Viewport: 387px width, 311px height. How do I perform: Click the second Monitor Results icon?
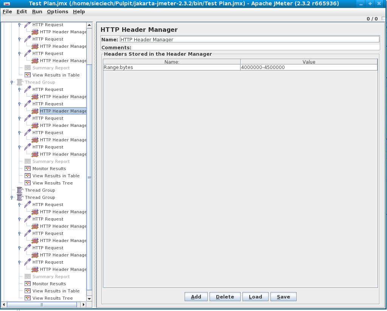click(27, 284)
